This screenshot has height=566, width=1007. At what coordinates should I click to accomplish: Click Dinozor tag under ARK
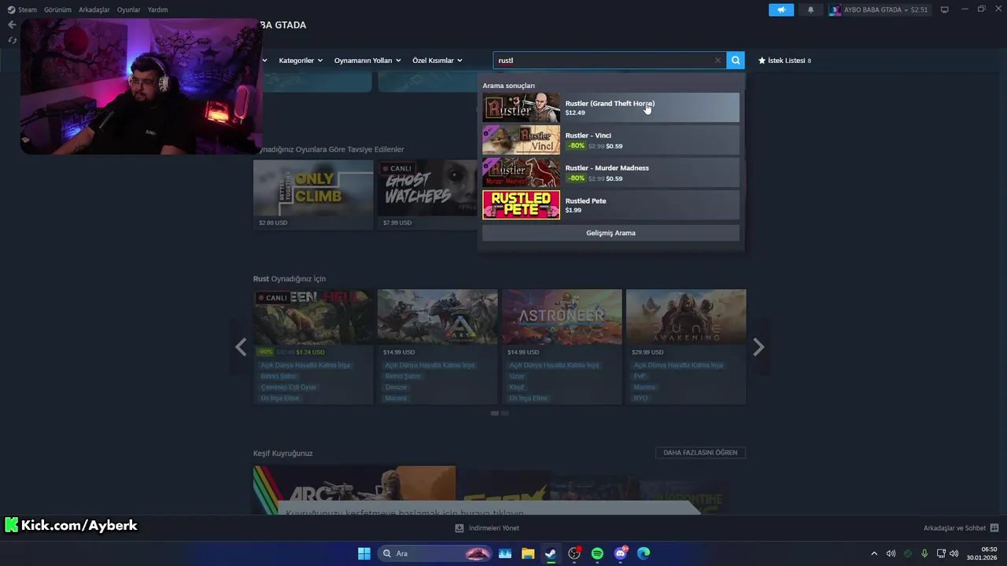396,388
